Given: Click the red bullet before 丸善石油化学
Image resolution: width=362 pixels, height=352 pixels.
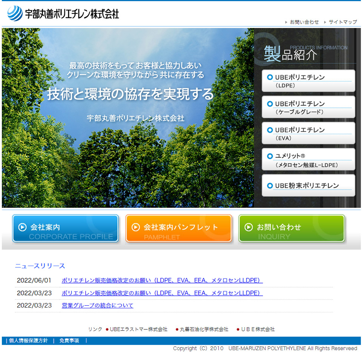Looking at the screenshot, I should 177,329.
